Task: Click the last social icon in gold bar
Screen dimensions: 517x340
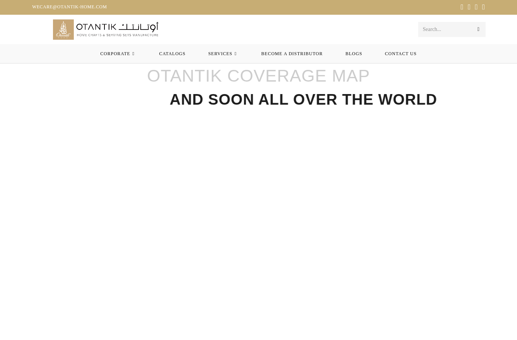Action: click(x=483, y=7)
